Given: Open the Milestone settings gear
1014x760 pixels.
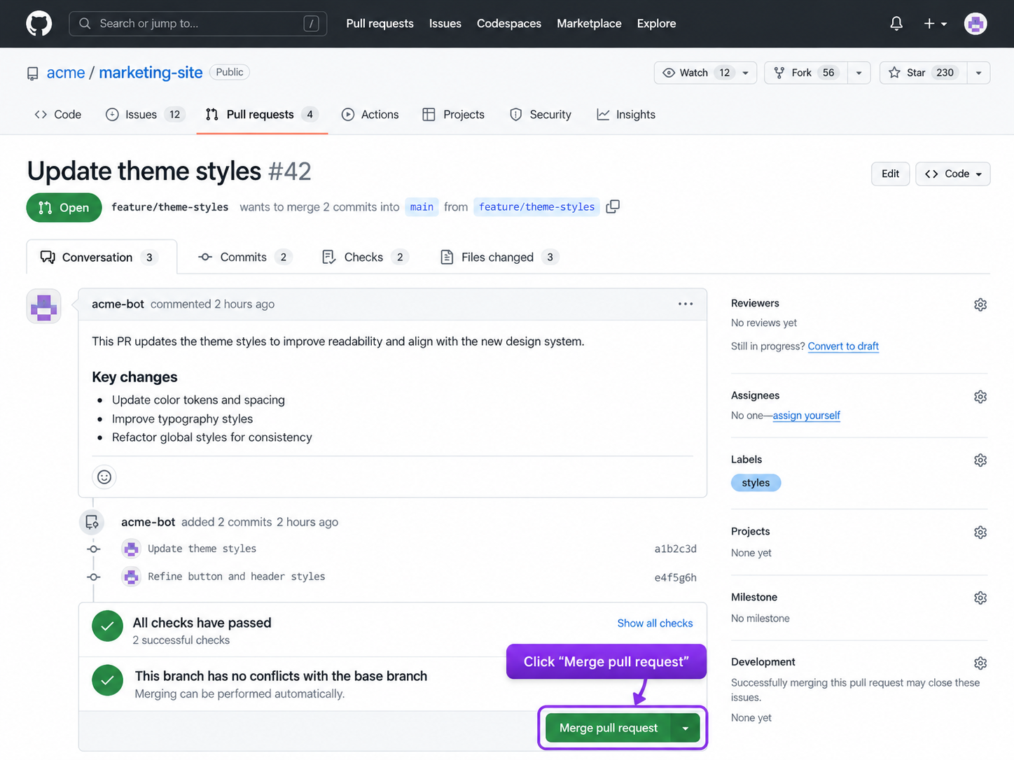Looking at the screenshot, I should [980, 598].
